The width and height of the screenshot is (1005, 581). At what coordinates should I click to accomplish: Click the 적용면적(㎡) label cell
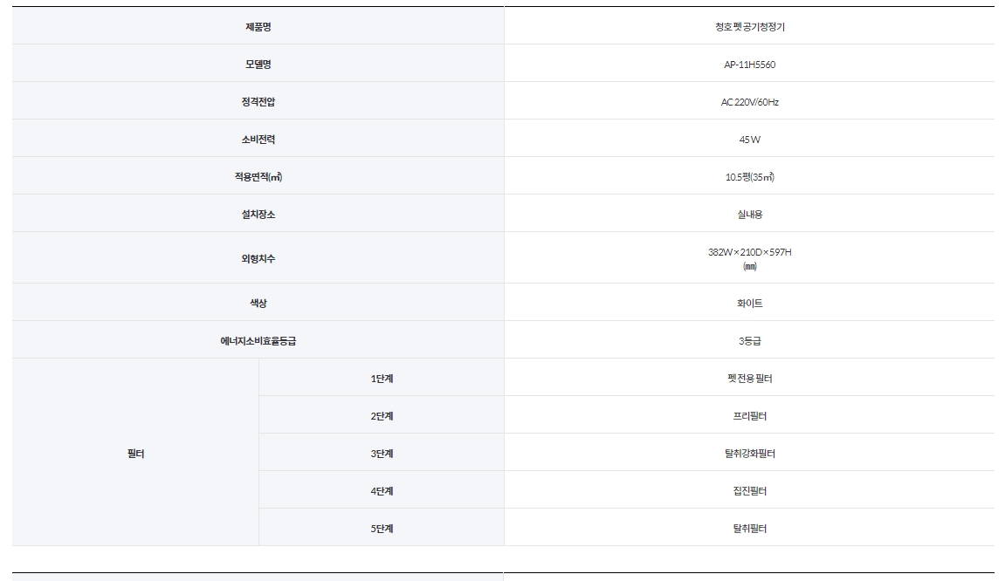(258, 176)
